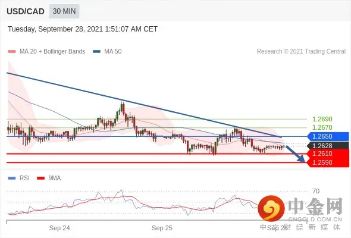Toggle the MA 50 legend entry
The image size is (351, 238).
pyautogui.click(x=107, y=52)
